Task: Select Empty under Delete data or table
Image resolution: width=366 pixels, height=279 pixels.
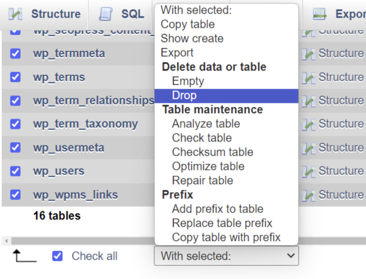Action: (188, 81)
